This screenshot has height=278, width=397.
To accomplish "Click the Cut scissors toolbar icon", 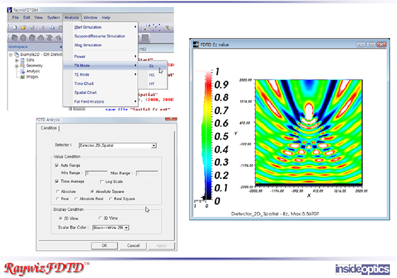I will point(43,28).
